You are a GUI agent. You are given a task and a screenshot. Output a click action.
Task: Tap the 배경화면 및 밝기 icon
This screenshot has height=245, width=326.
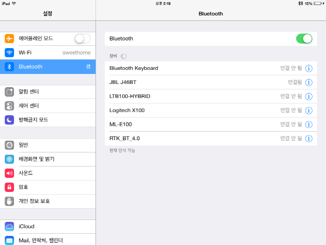pyautogui.click(x=10, y=159)
